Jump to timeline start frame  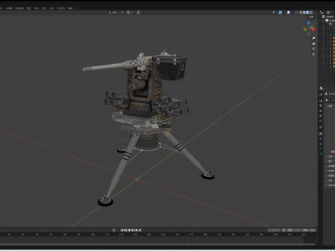click(x=122, y=230)
